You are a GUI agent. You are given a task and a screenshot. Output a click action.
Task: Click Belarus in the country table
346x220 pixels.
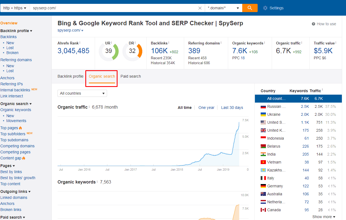(x=274, y=146)
